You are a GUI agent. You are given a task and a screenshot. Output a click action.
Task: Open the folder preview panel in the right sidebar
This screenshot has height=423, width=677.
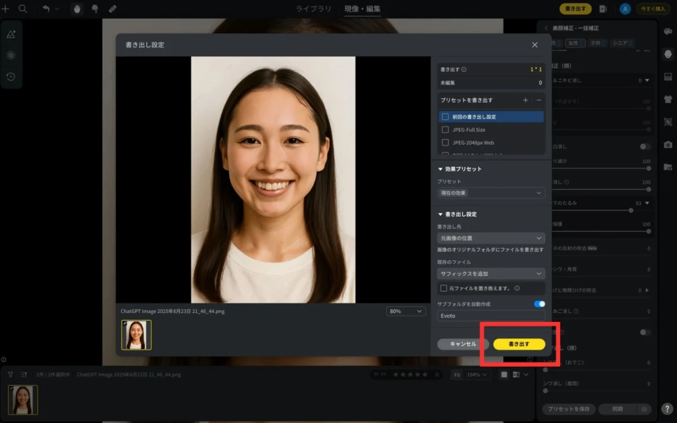(668, 167)
